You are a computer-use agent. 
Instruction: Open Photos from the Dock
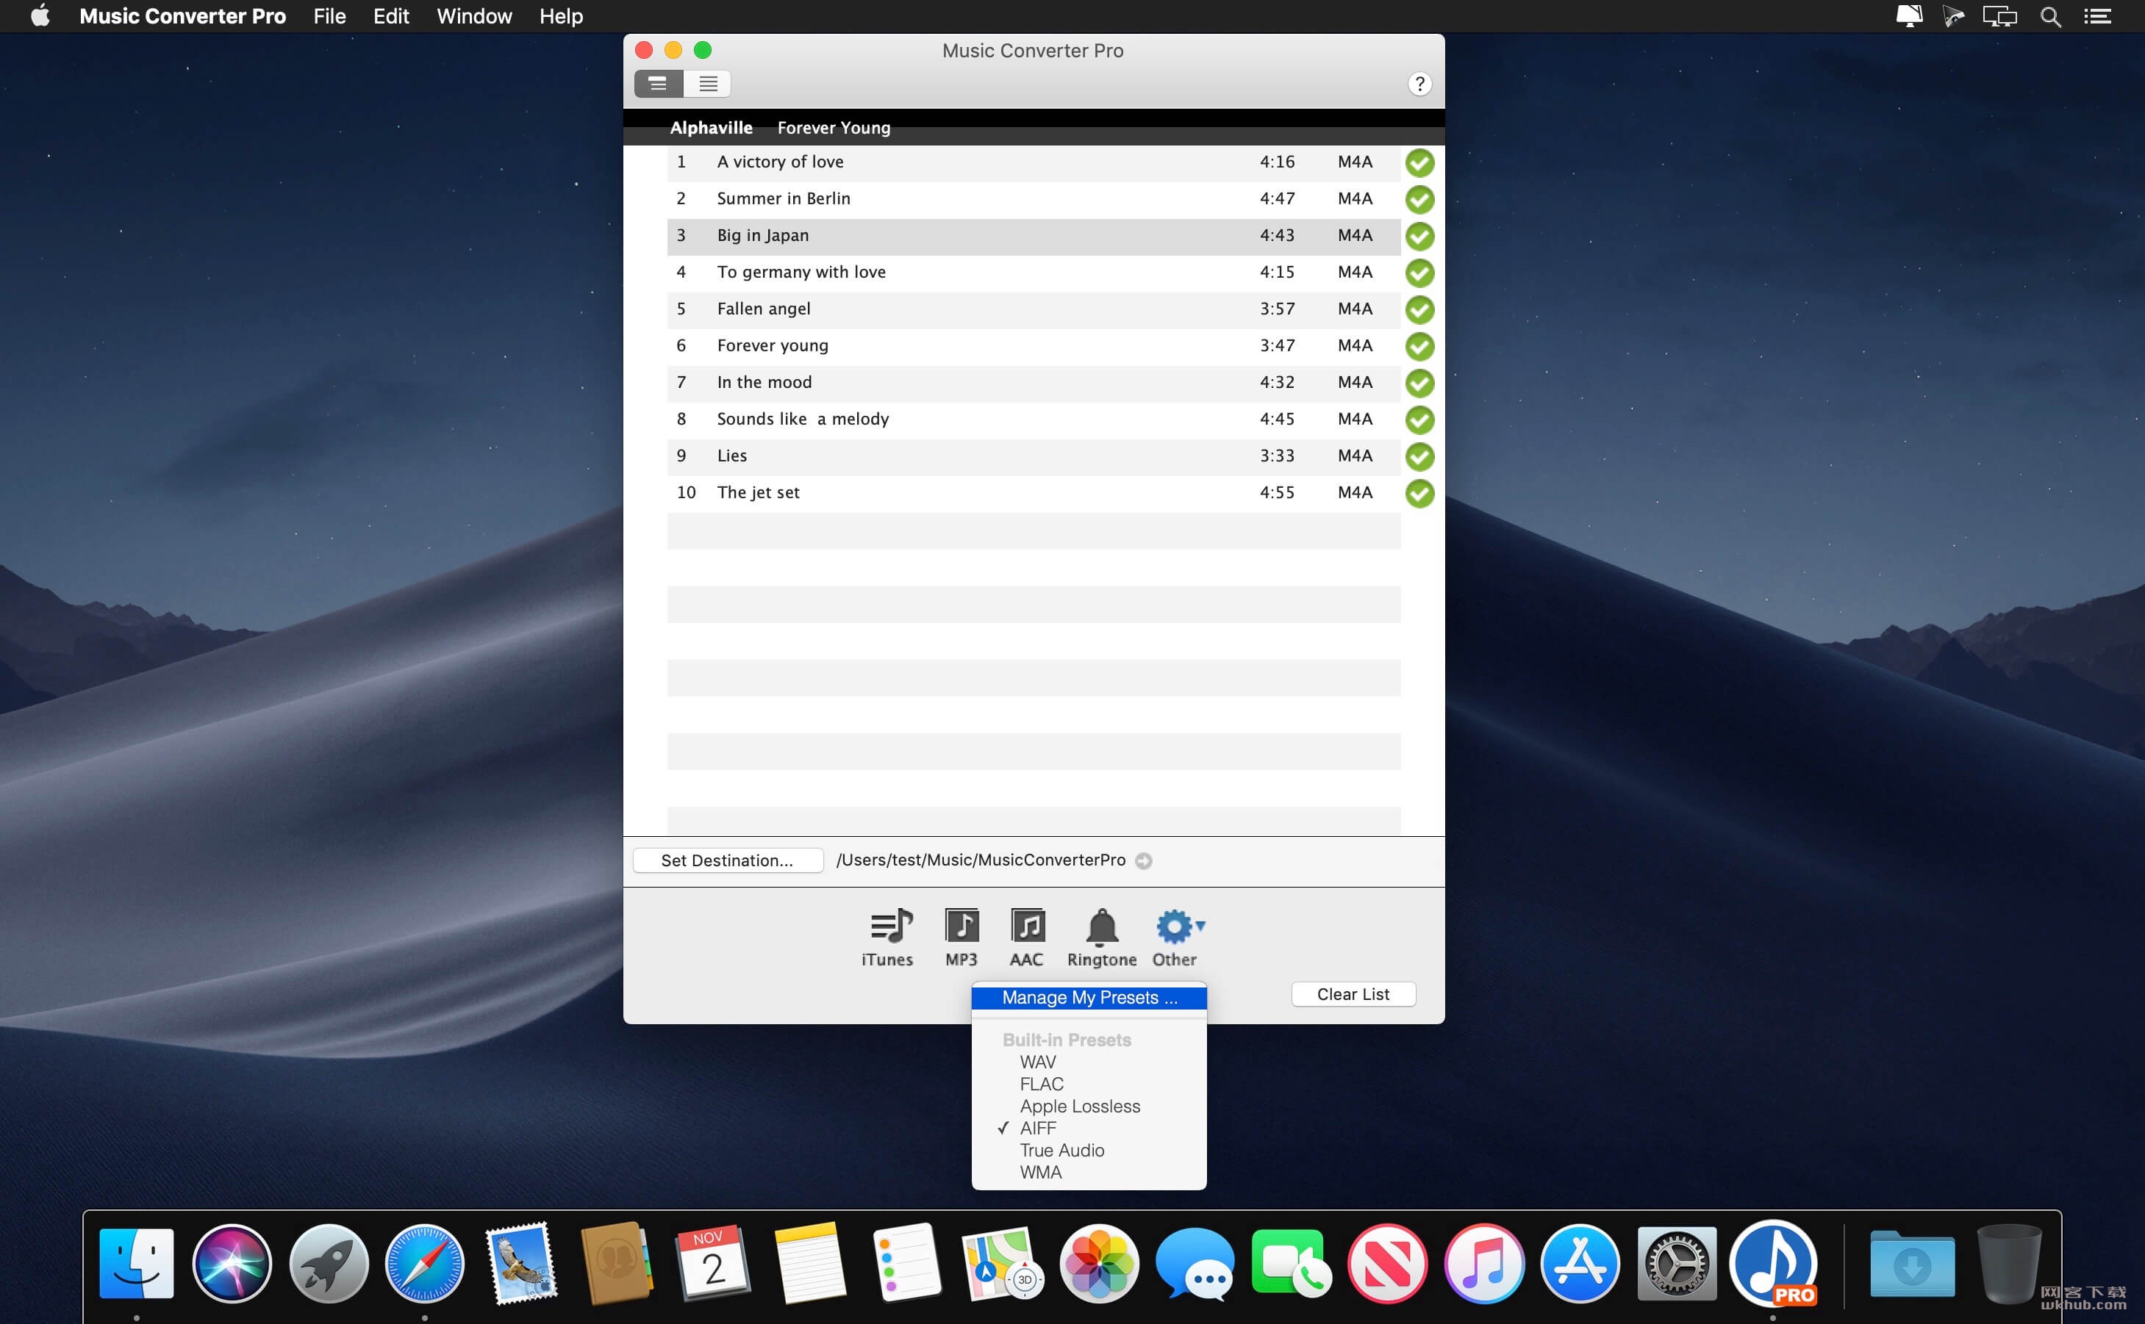point(1099,1263)
